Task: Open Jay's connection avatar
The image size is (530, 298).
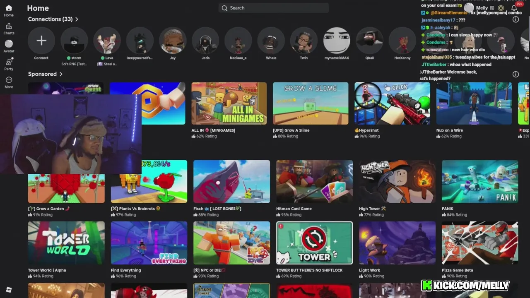Action: pos(173,41)
